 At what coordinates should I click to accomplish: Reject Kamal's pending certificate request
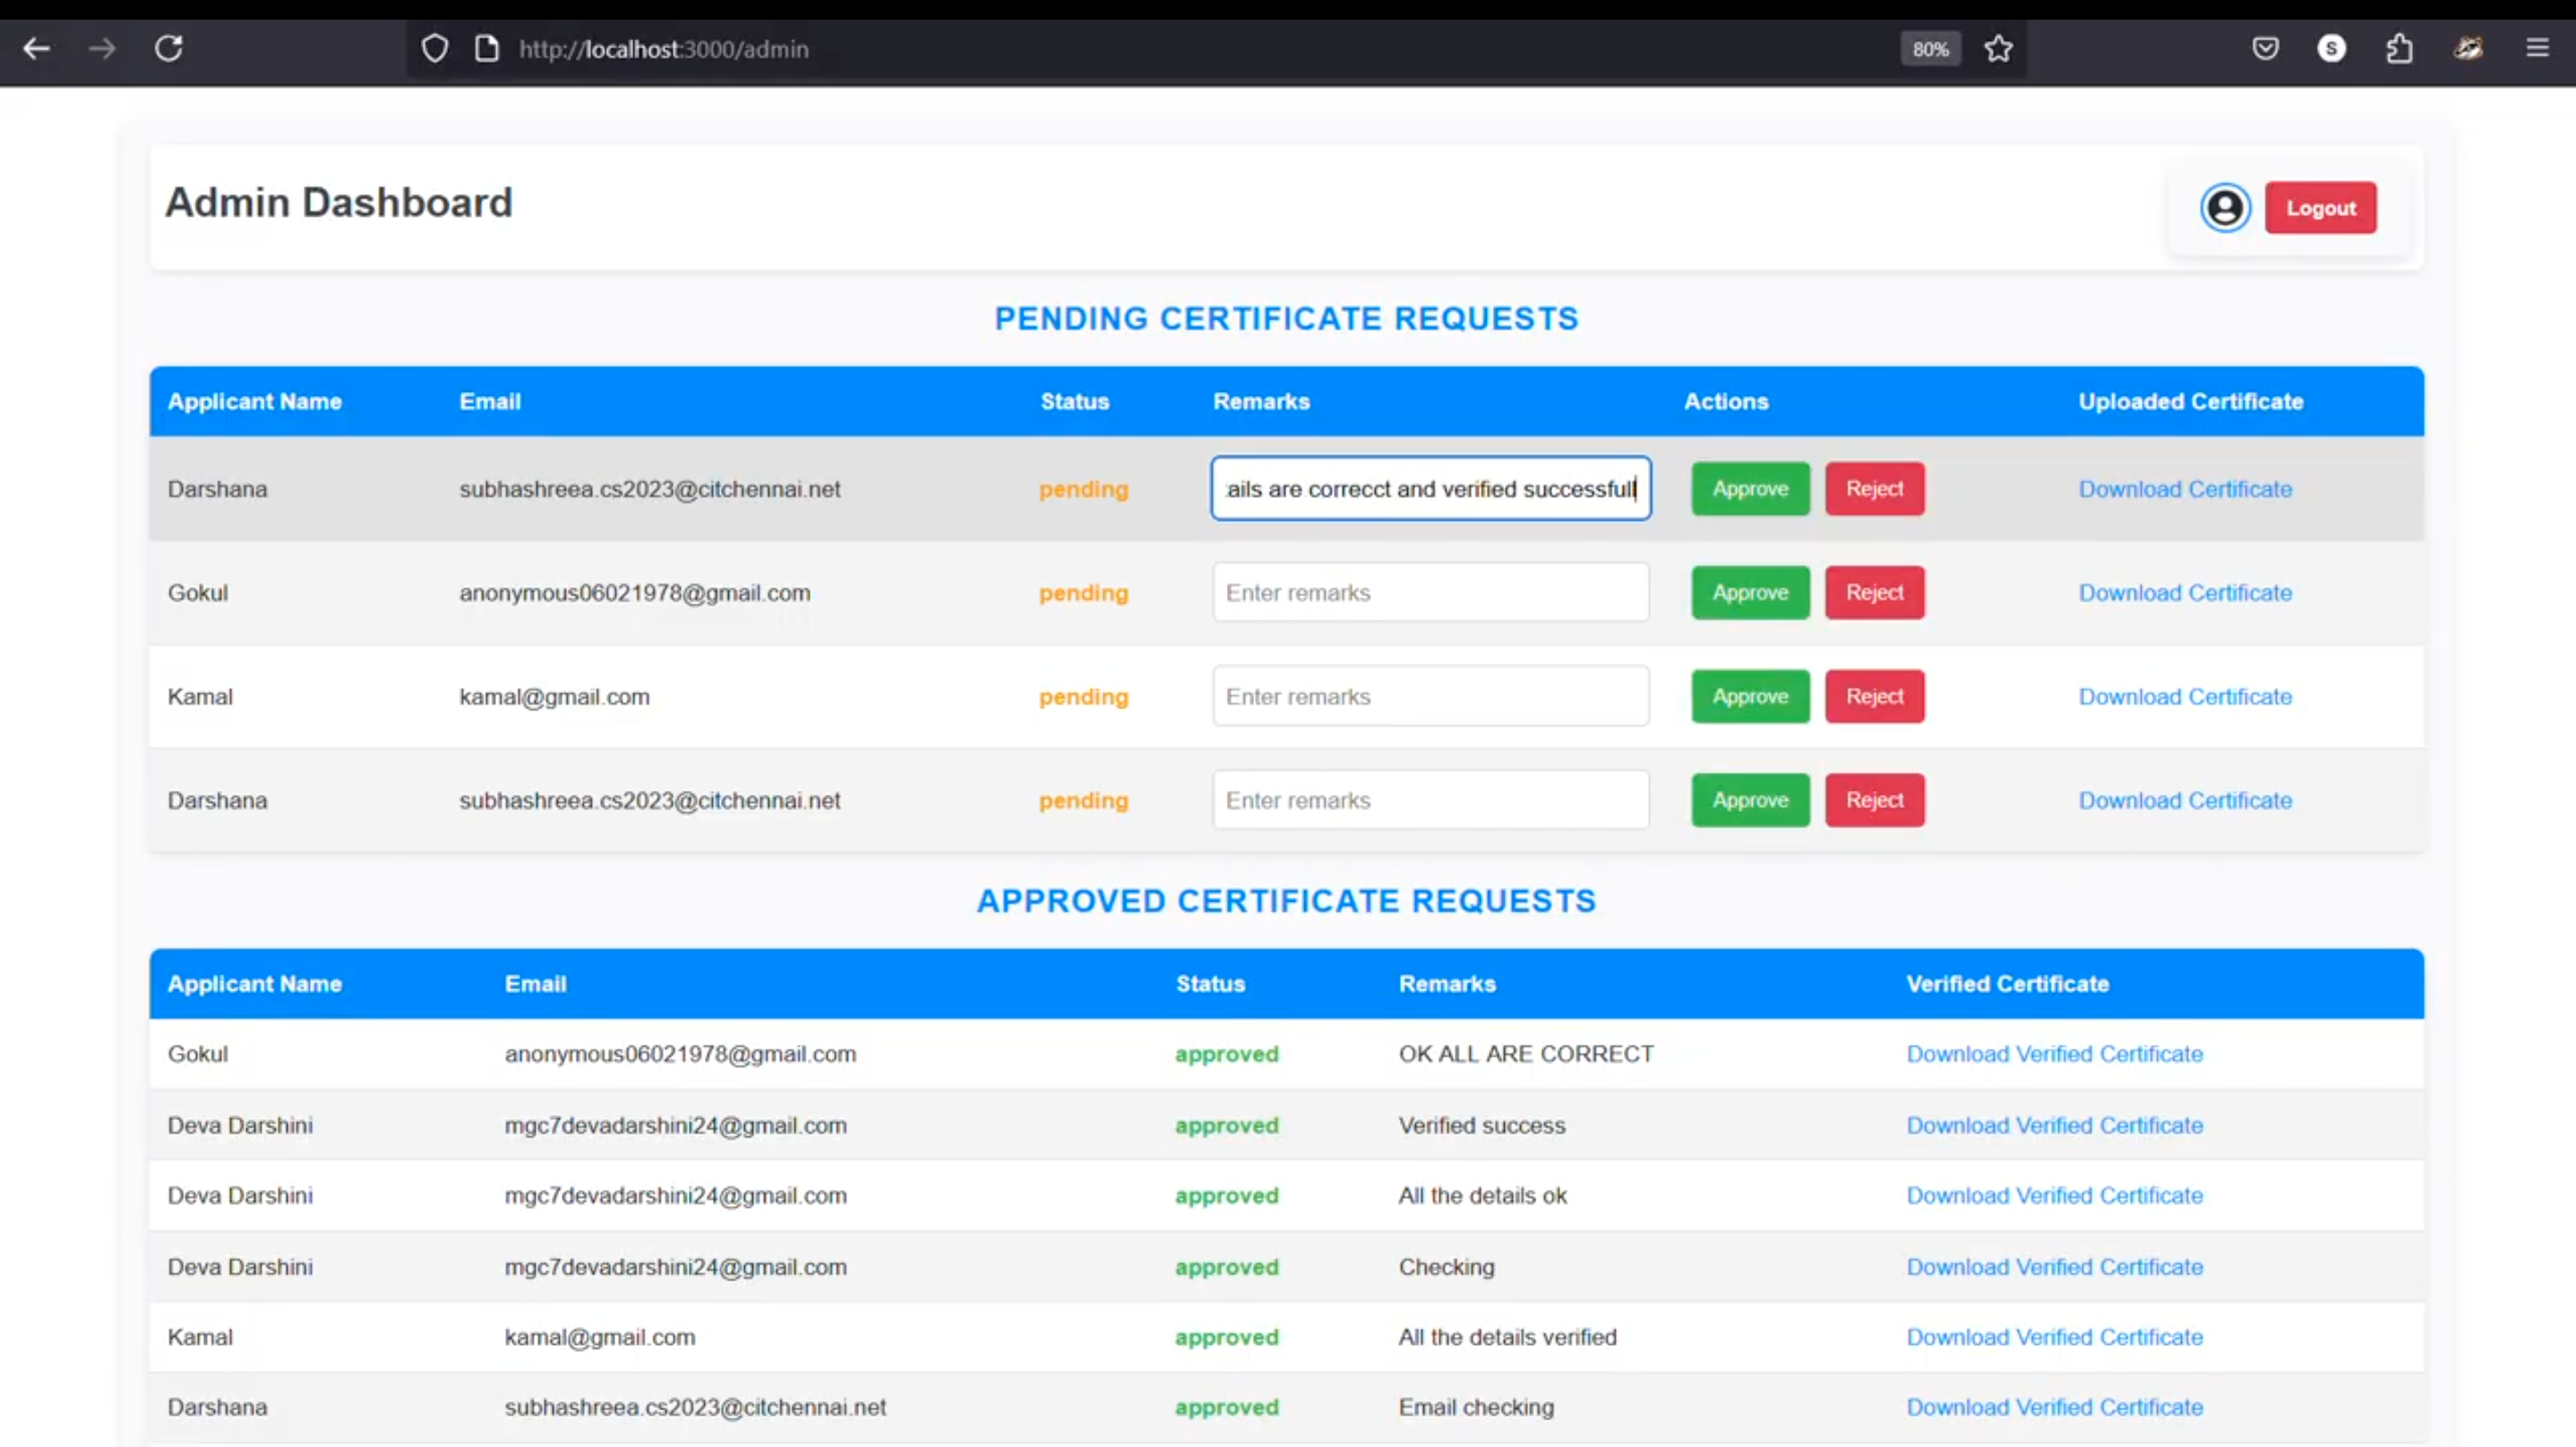tap(1873, 696)
